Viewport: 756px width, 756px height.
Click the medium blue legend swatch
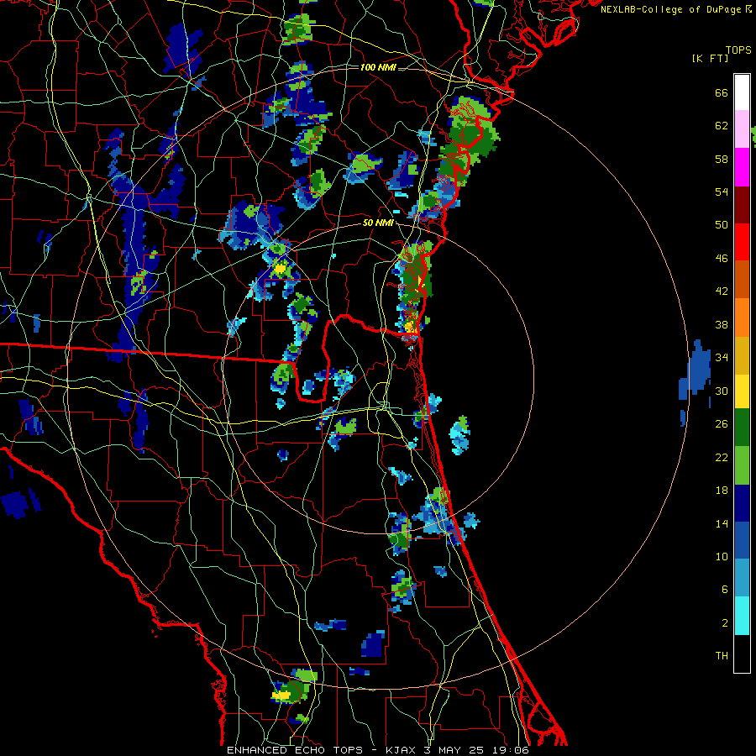tap(742, 541)
